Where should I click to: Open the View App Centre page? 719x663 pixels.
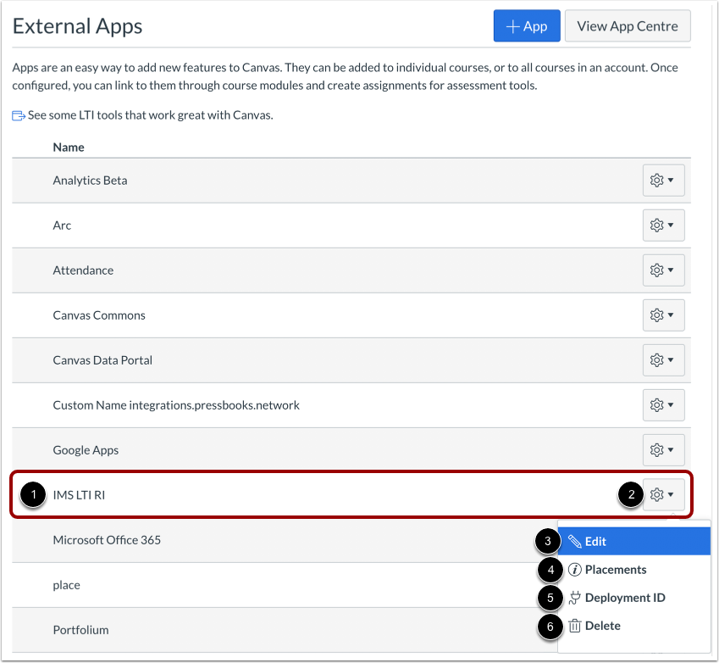click(628, 26)
